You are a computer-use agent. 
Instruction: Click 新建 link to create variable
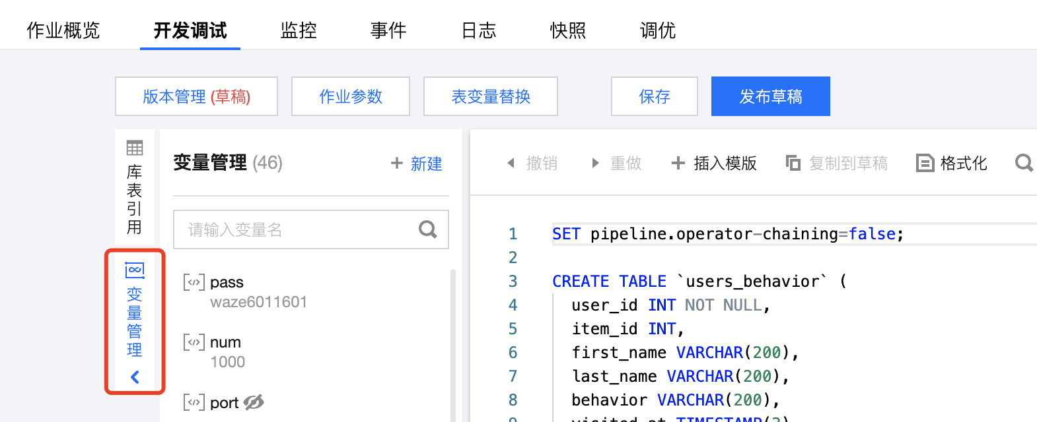[x=427, y=164]
